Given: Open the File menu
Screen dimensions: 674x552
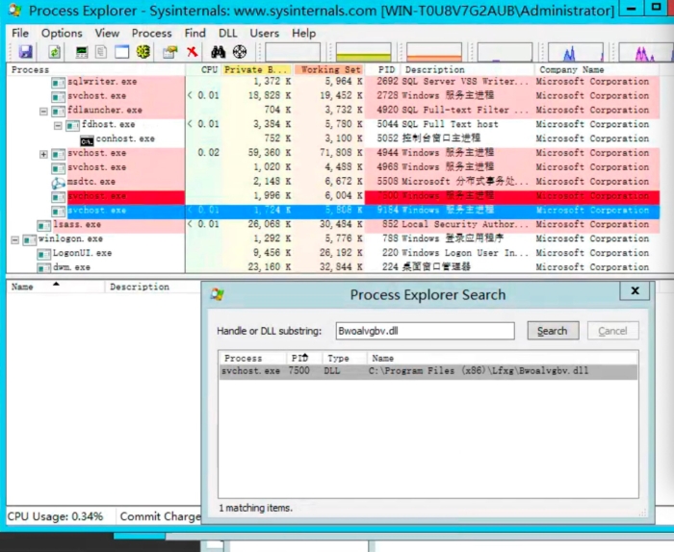Looking at the screenshot, I should pos(20,33).
